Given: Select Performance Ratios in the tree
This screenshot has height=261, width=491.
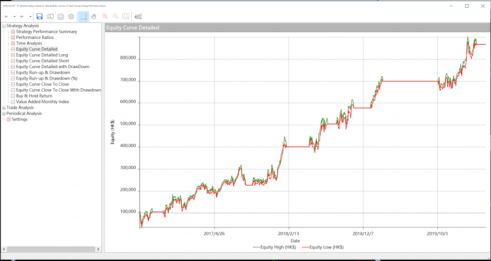Looking at the screenshot, I should coord(35,37).
